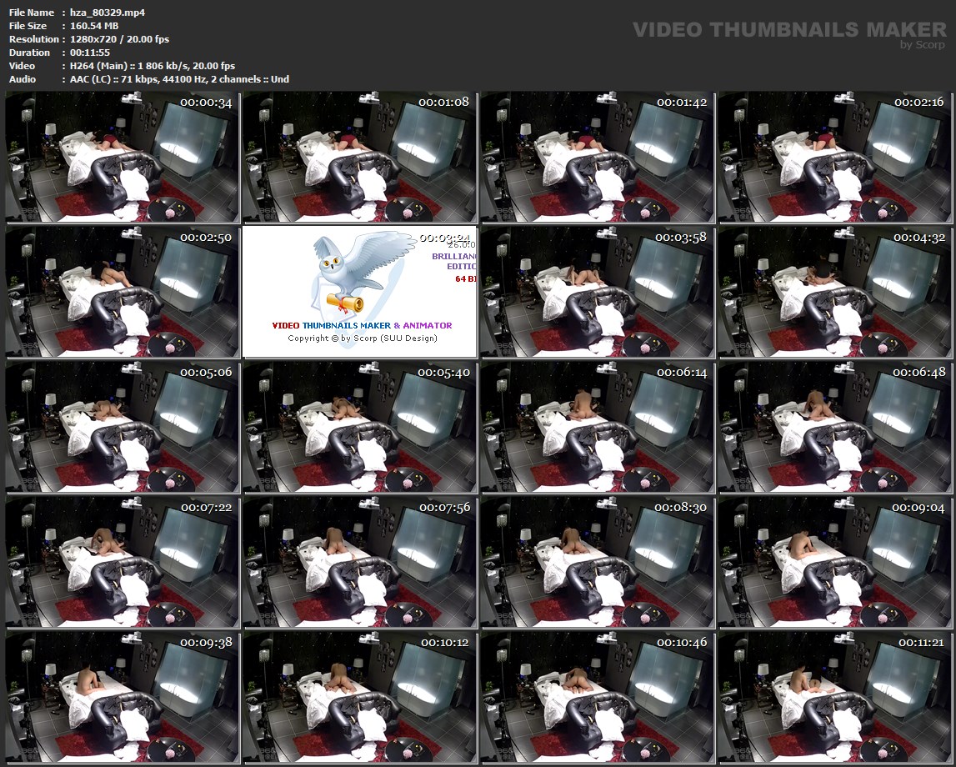956x767 pixels.
Task: Select the thumbnail stamped 00:02:16
Action: pos(834,158)
